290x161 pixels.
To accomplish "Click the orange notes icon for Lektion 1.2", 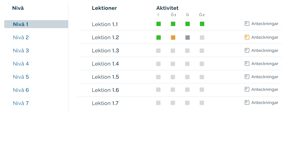I will point(247,37).
